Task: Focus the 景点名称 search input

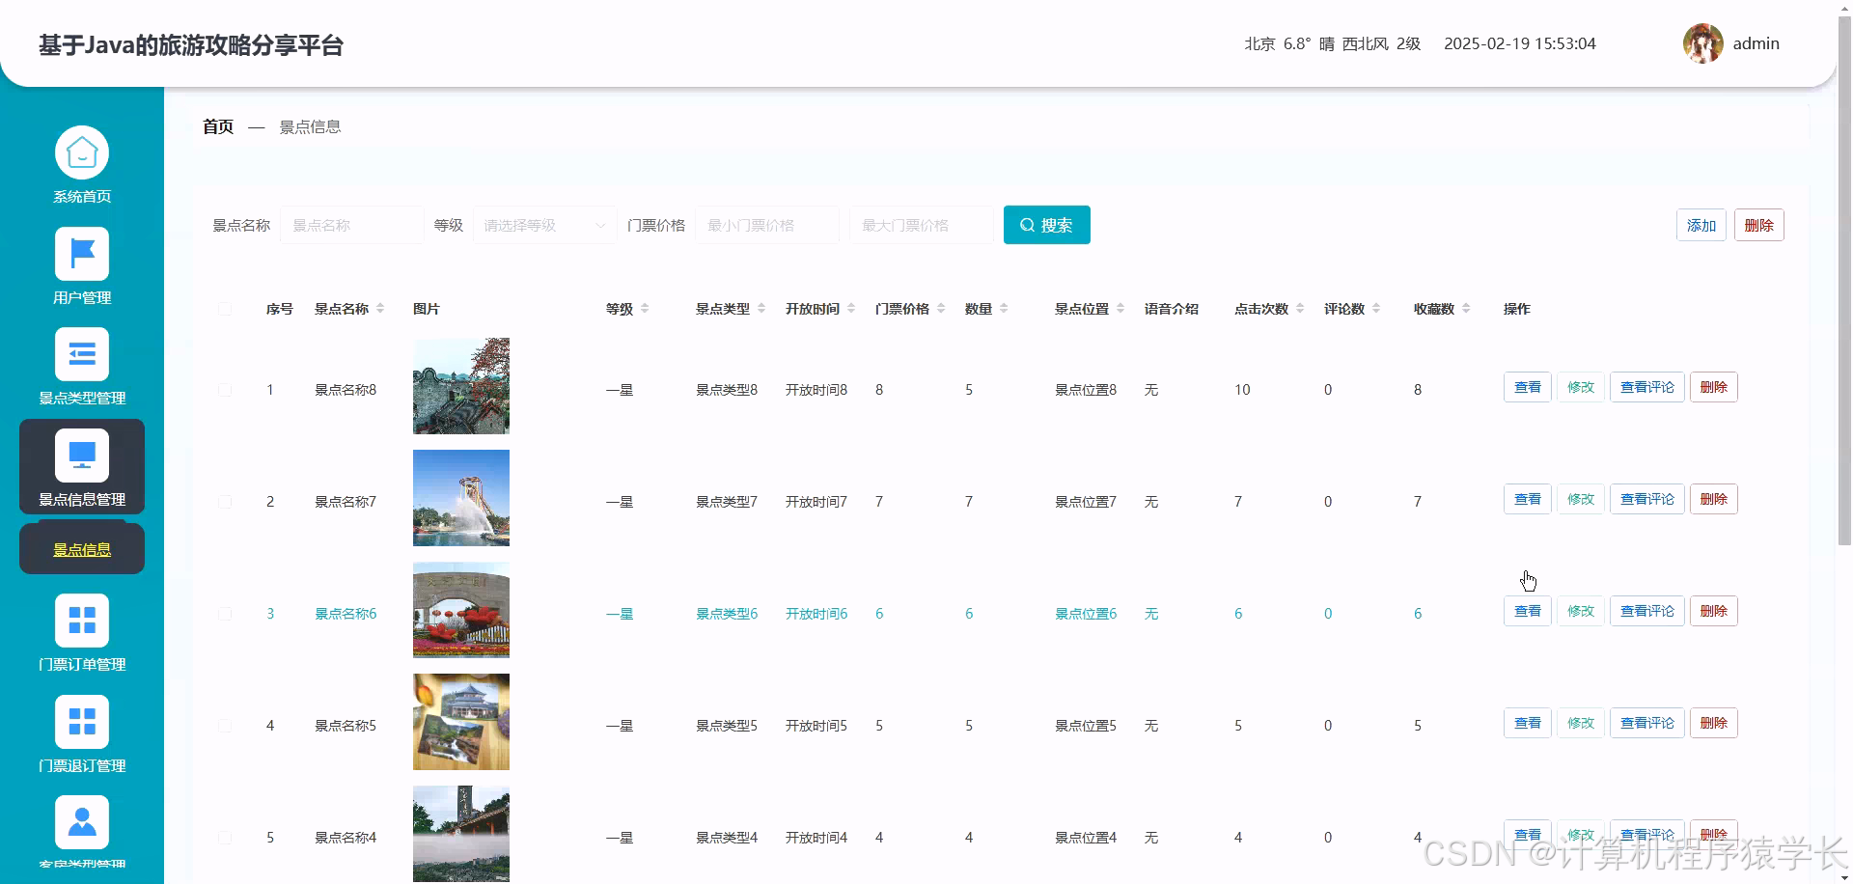Action: click(352, 225)
